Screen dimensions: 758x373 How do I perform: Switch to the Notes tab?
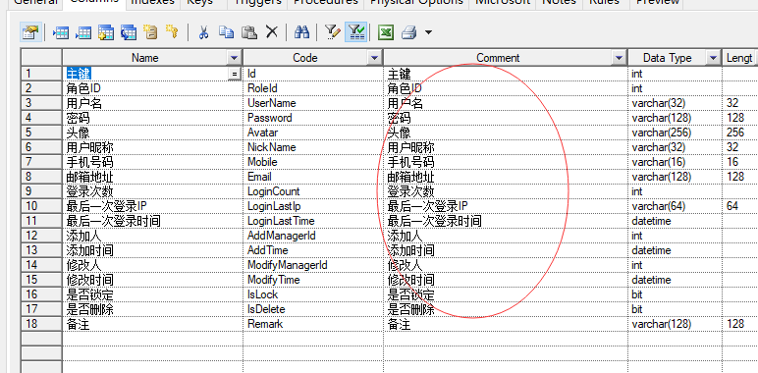pyautogui.click(x=560, y=2)
